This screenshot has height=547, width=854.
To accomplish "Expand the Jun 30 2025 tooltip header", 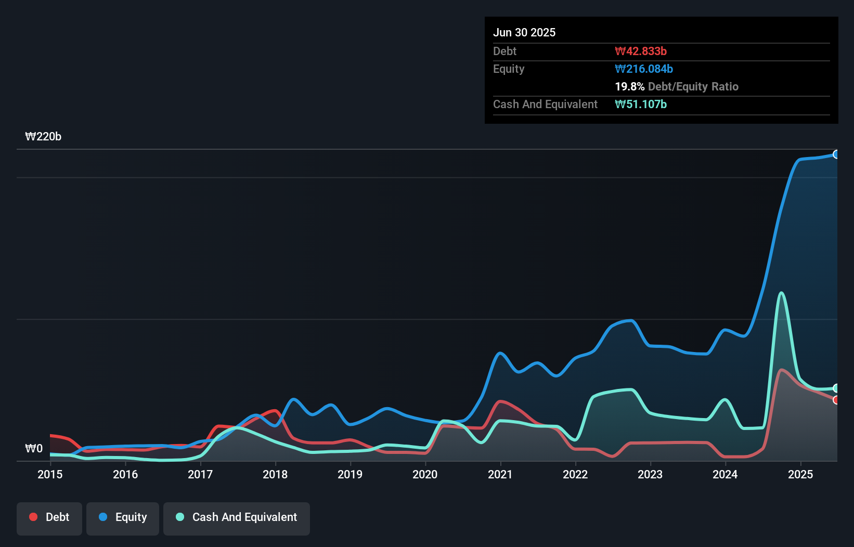I will [x=525, y=32].
